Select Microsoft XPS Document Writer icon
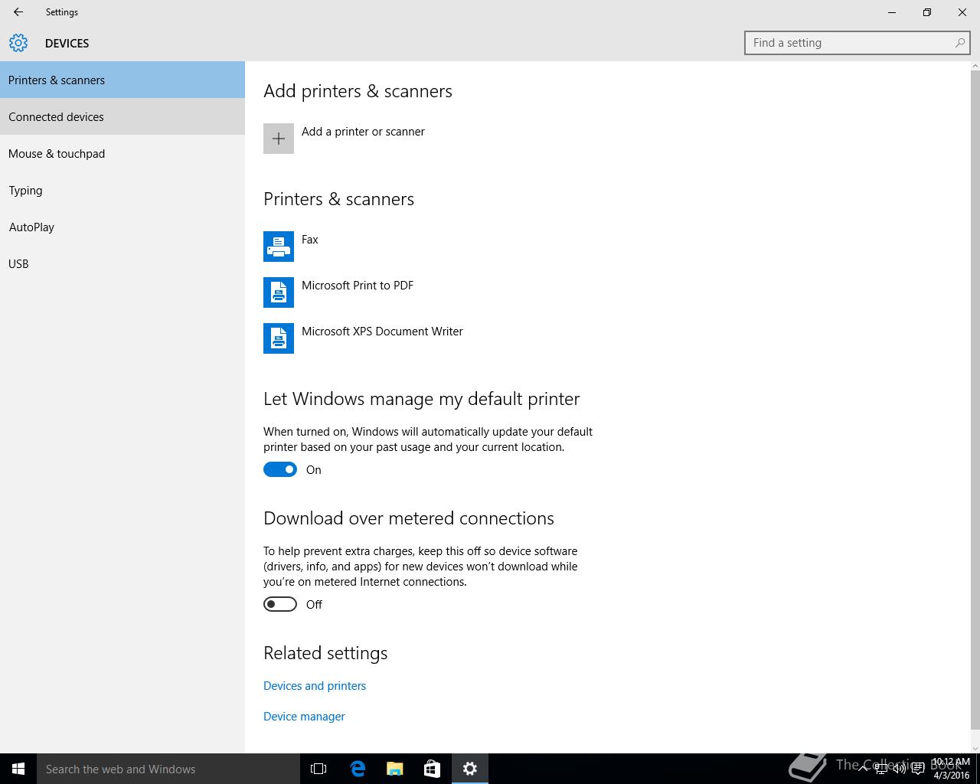The width and height of the screenshot is (980, 784). coord(279,338)
